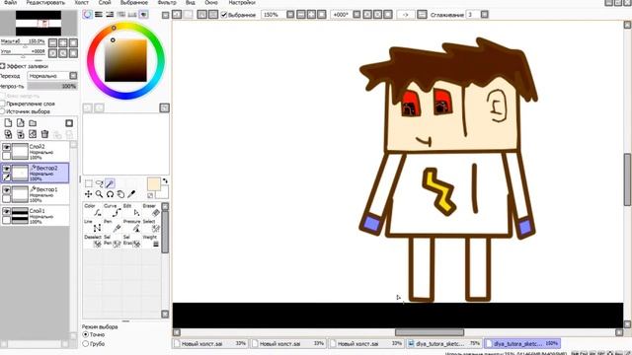Toggle the HSV slider panel icon

110,15
